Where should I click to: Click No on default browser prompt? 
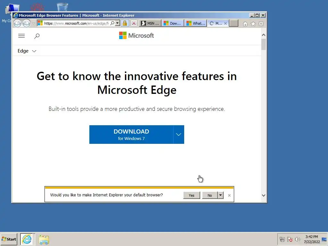point(210,195)
